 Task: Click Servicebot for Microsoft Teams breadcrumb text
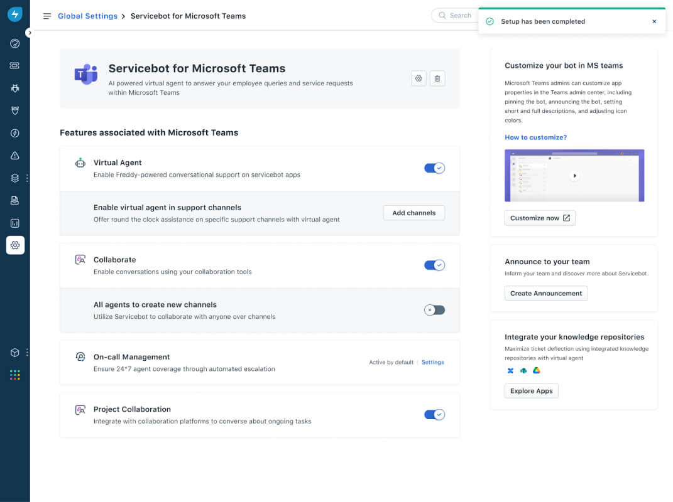pos(188,16)
